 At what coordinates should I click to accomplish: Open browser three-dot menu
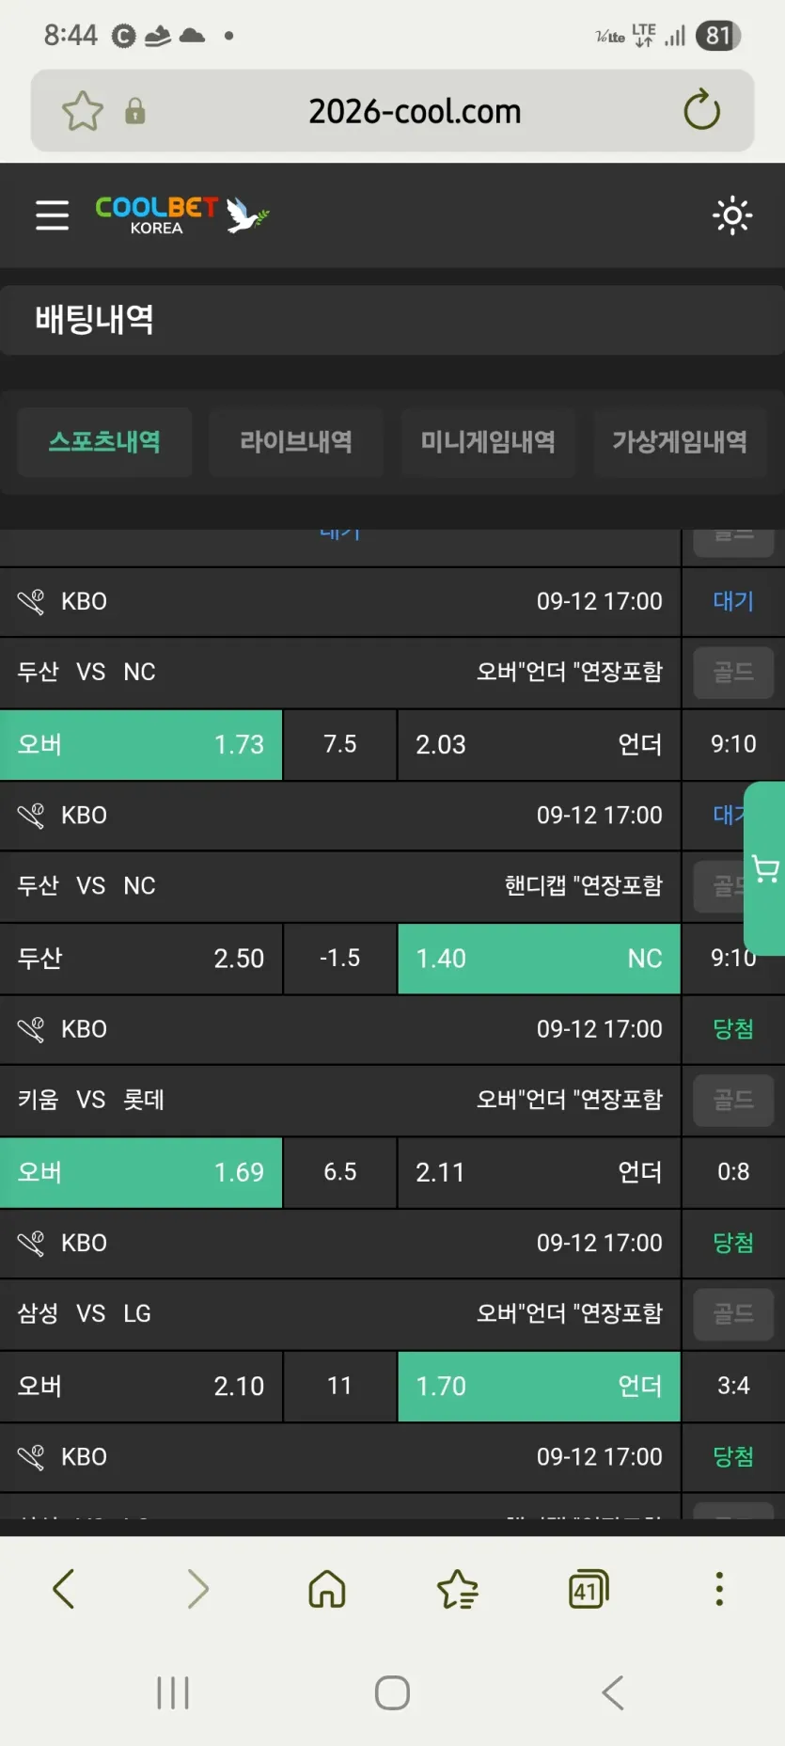click(719, 1589)
